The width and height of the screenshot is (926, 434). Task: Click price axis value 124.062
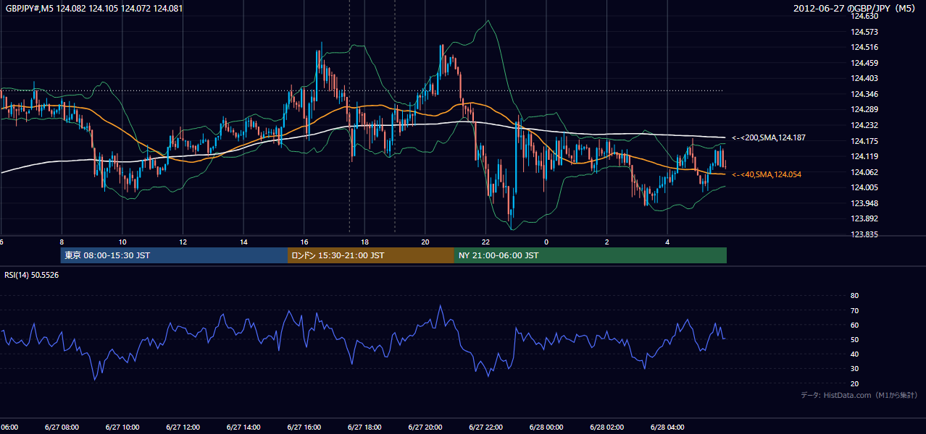click(x=864, y=172)
